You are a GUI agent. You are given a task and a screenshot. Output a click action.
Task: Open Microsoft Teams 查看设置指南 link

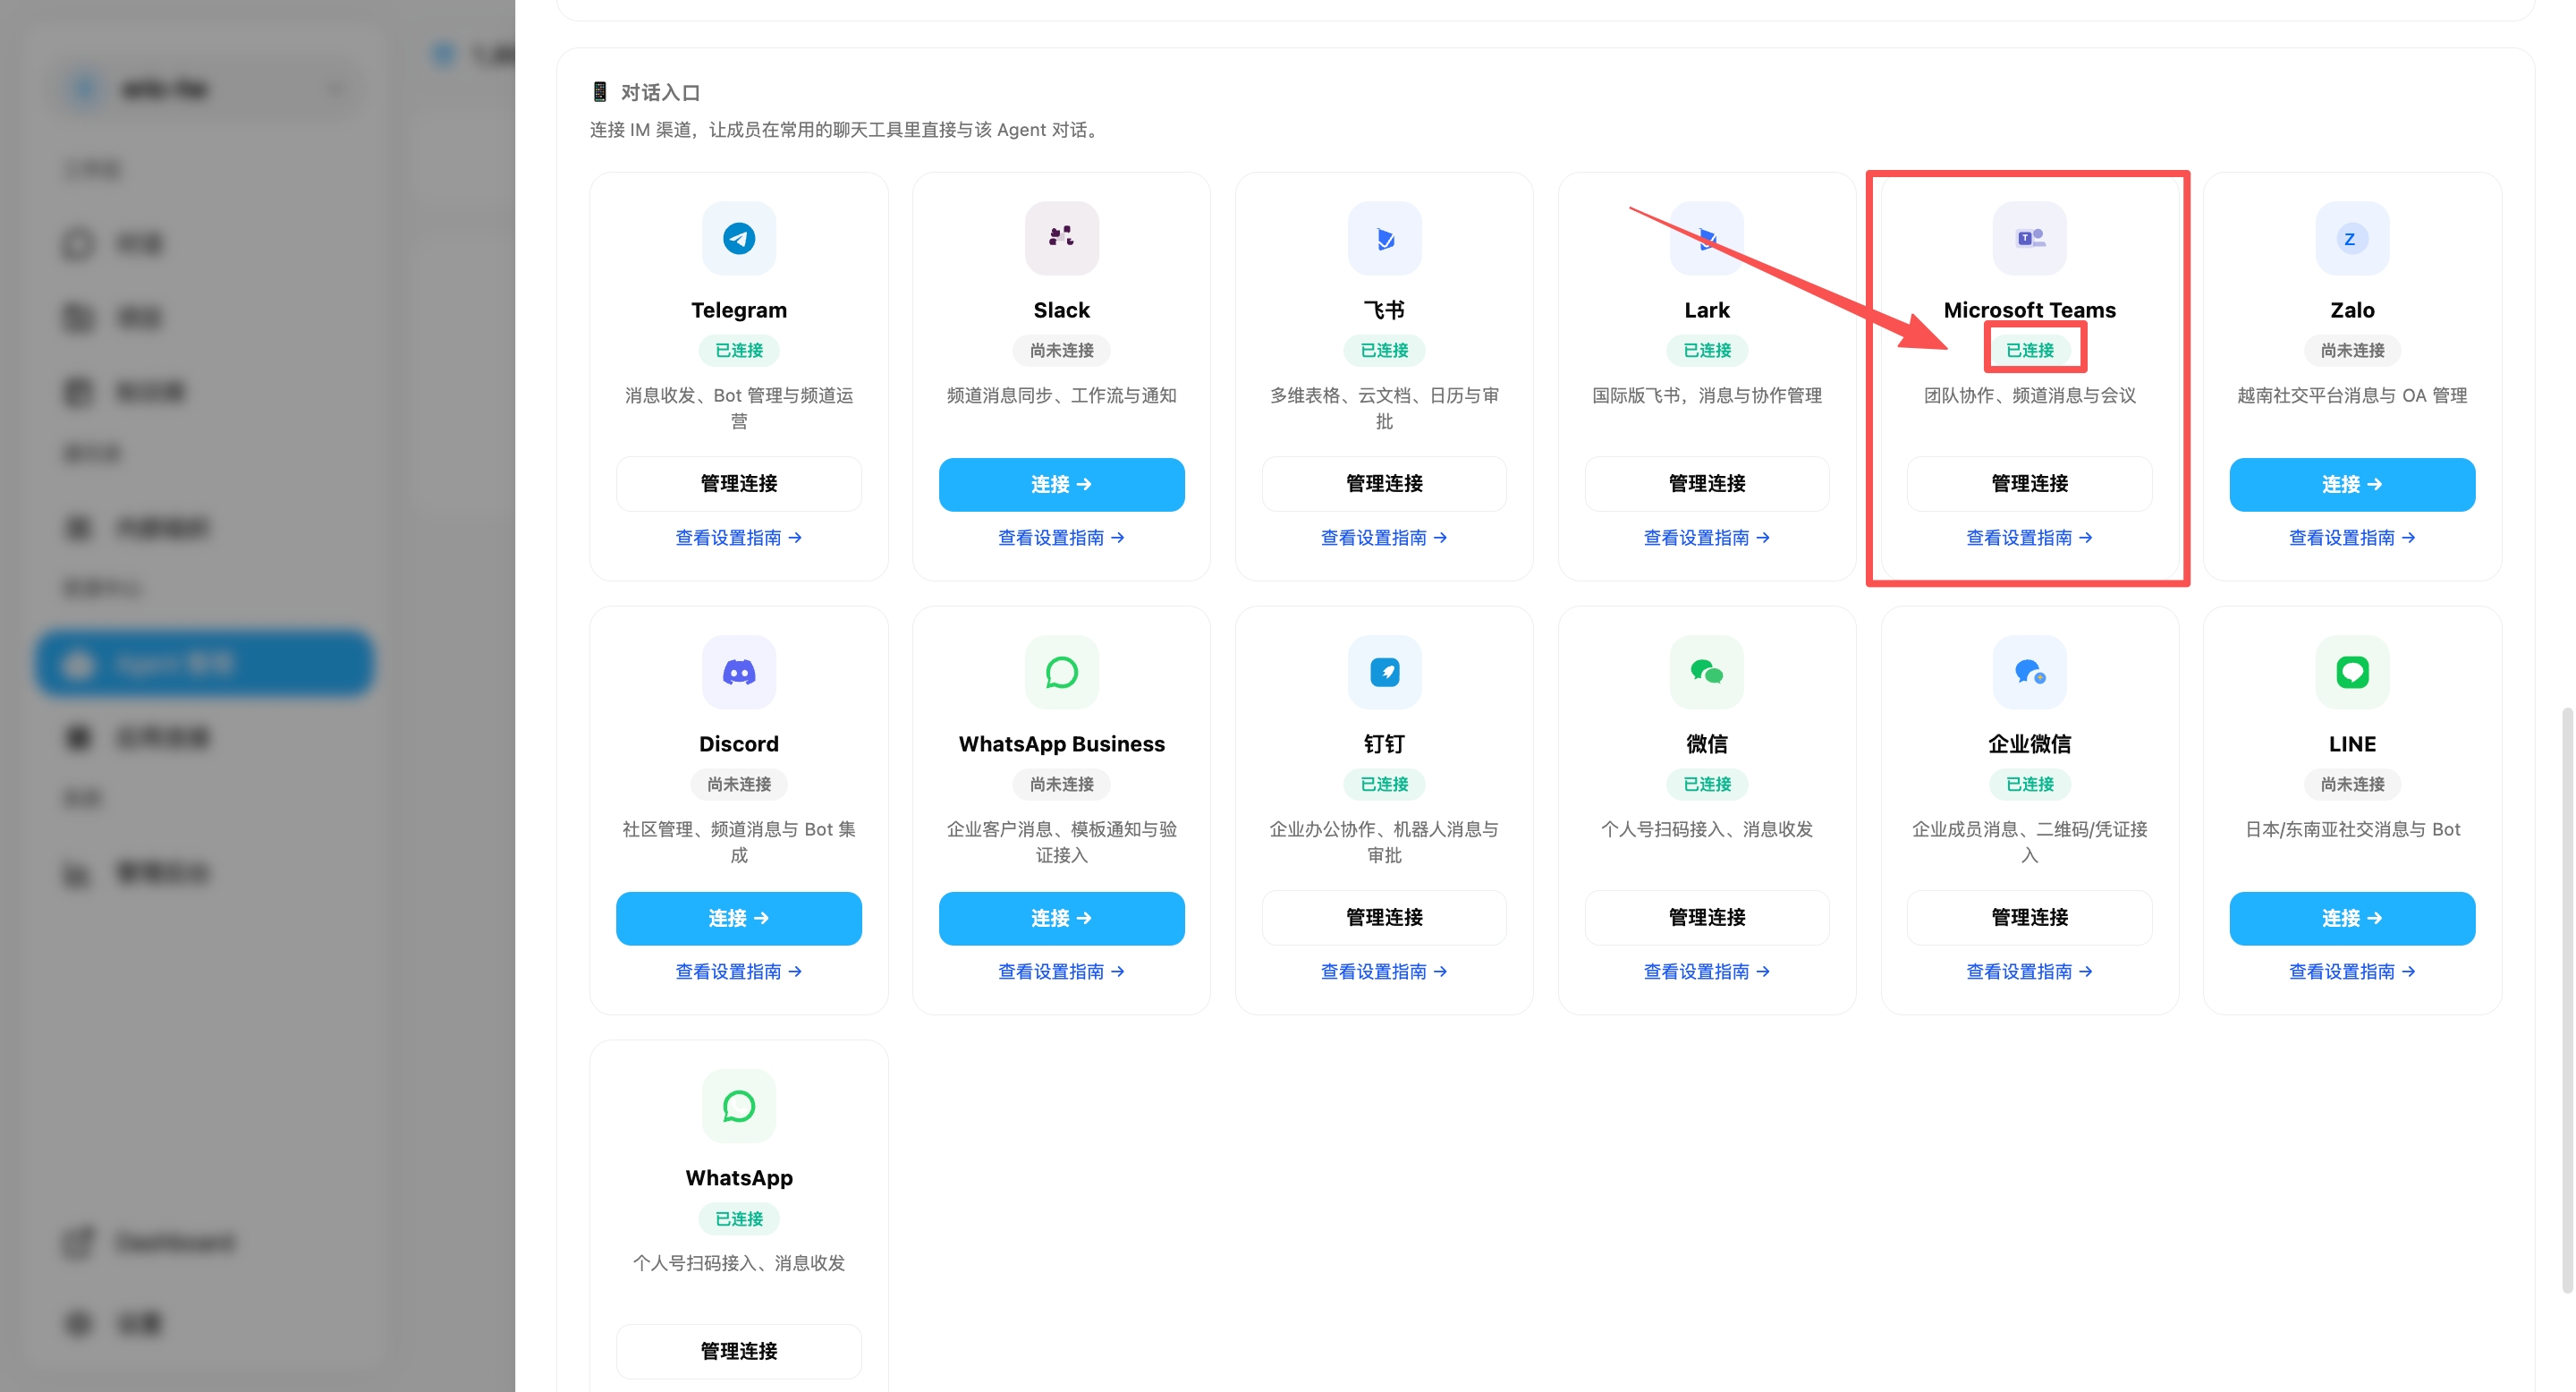[x=2029, y=538]
